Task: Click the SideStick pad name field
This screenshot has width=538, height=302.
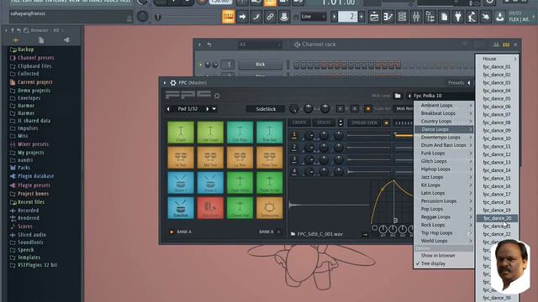Action: (x=266, y=109)
